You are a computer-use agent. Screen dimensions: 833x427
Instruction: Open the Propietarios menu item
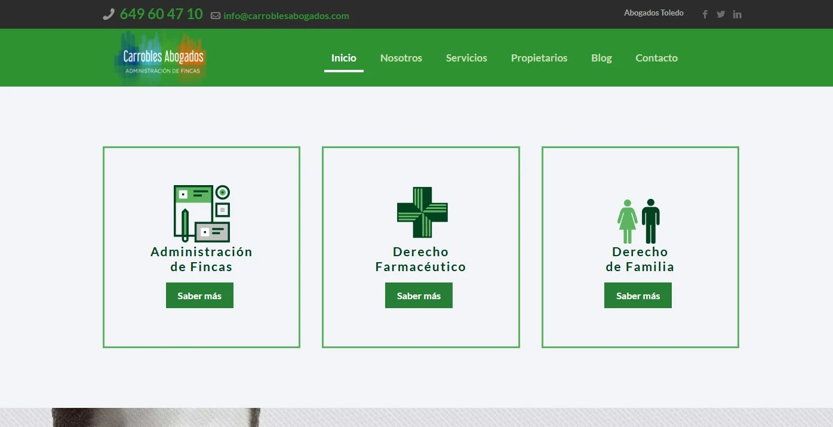click(x=539, y=58)
